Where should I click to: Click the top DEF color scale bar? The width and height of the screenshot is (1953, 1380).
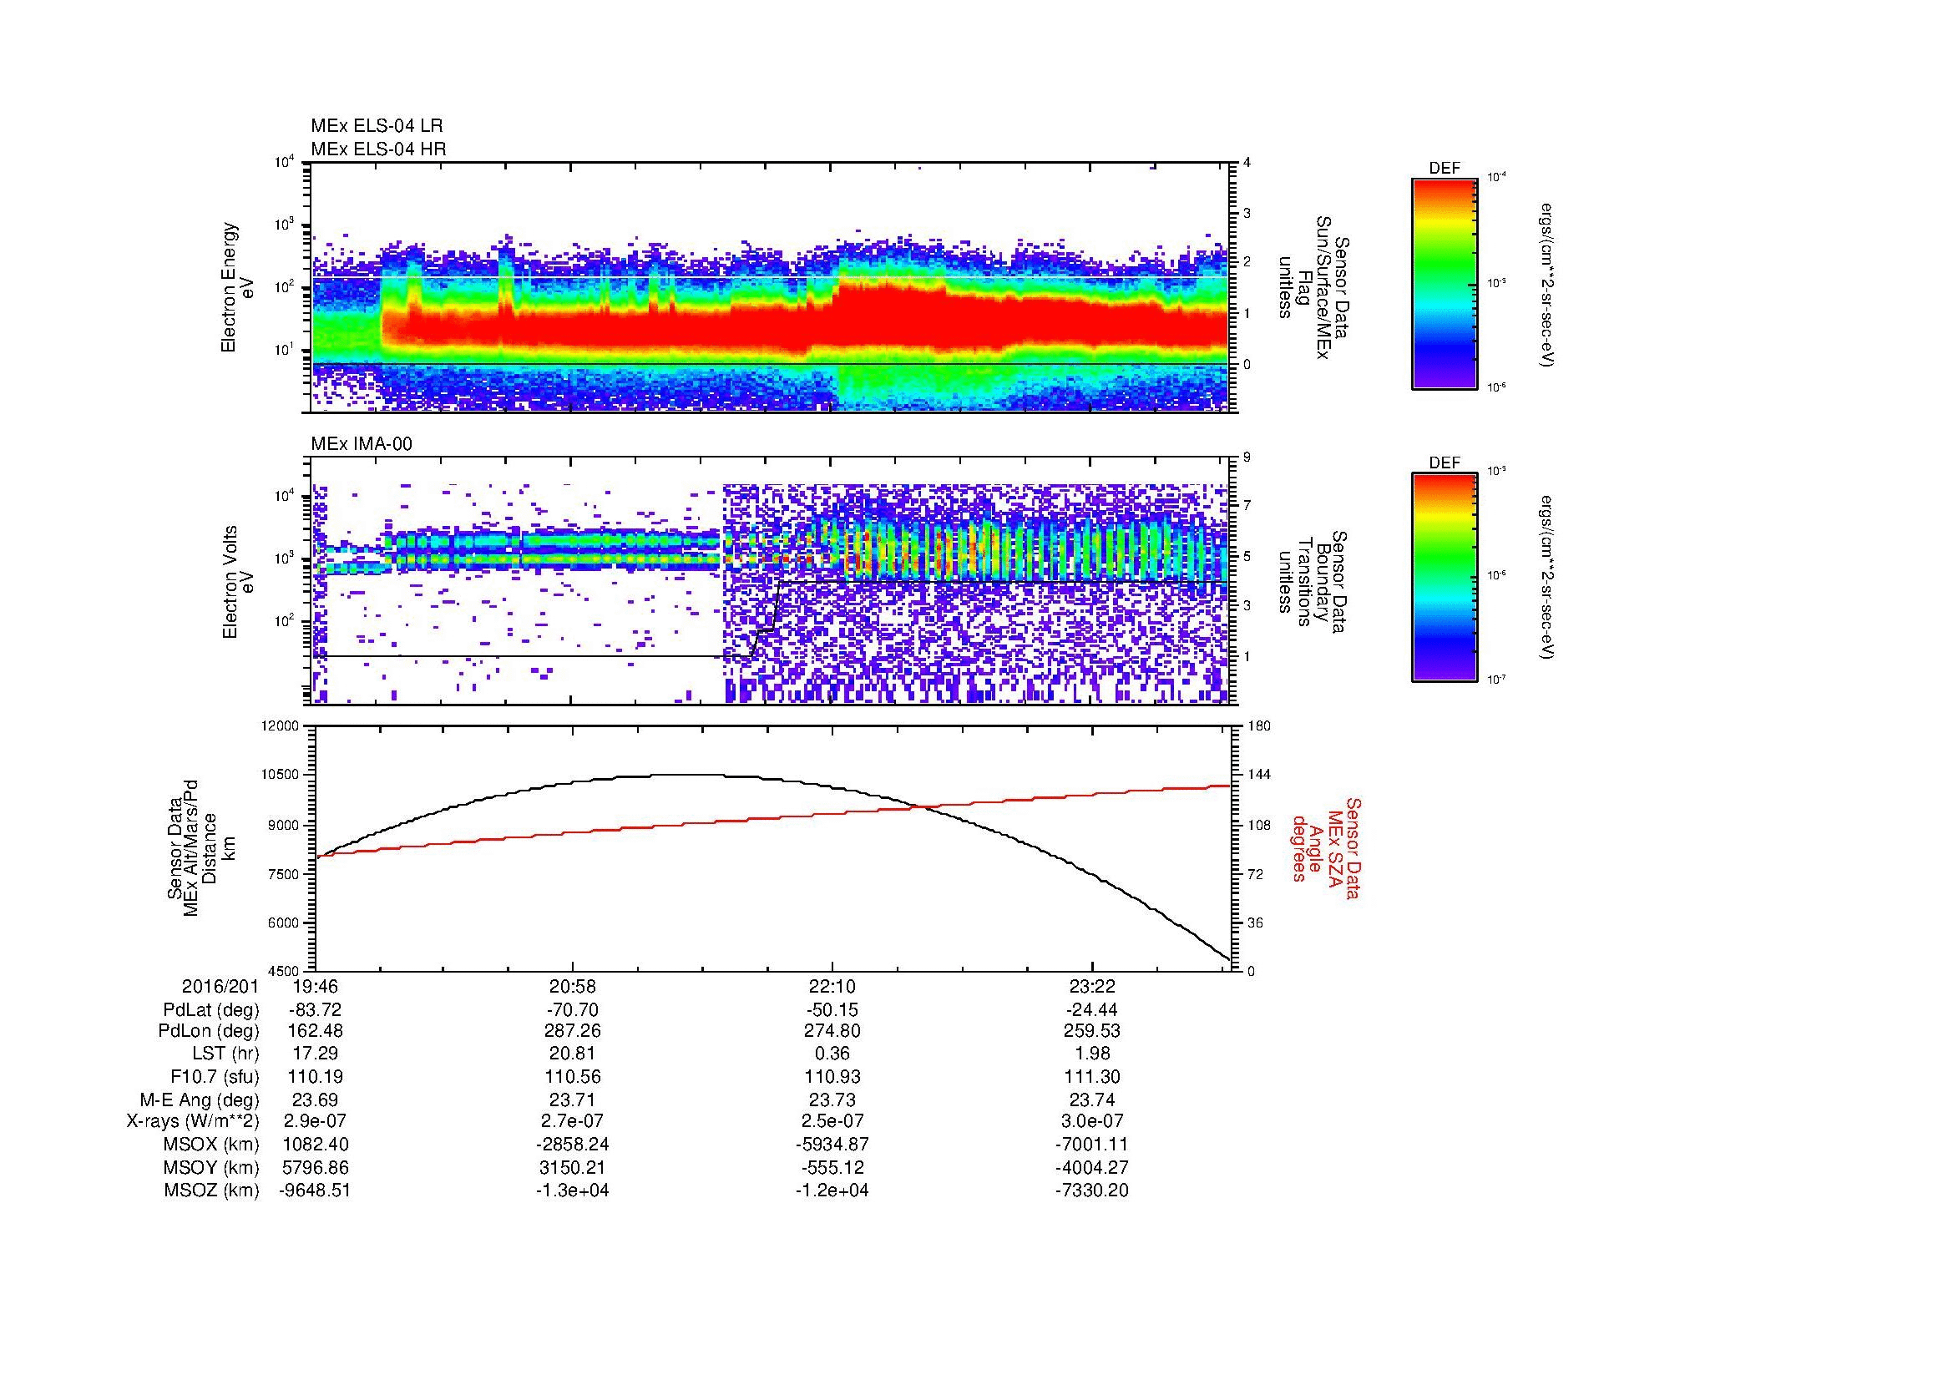click(1444, 283)
